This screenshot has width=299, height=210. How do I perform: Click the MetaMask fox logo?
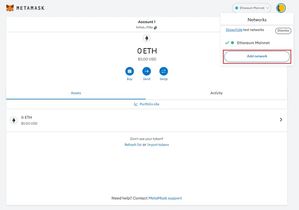coord(10,8)
